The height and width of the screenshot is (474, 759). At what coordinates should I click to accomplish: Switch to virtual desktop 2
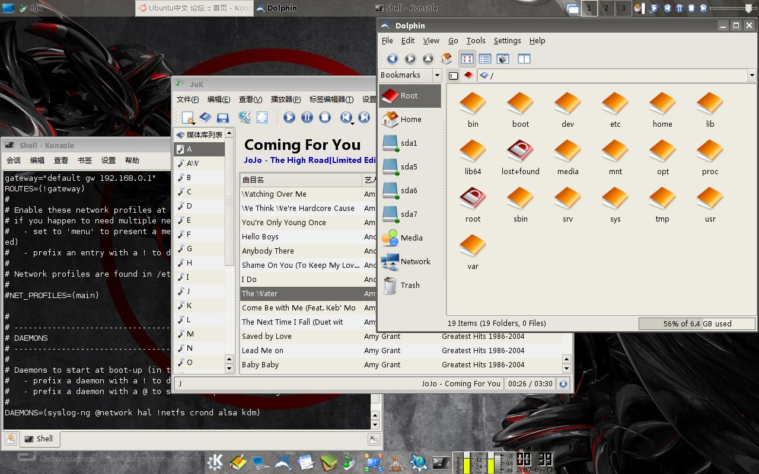tap(606, 8)
